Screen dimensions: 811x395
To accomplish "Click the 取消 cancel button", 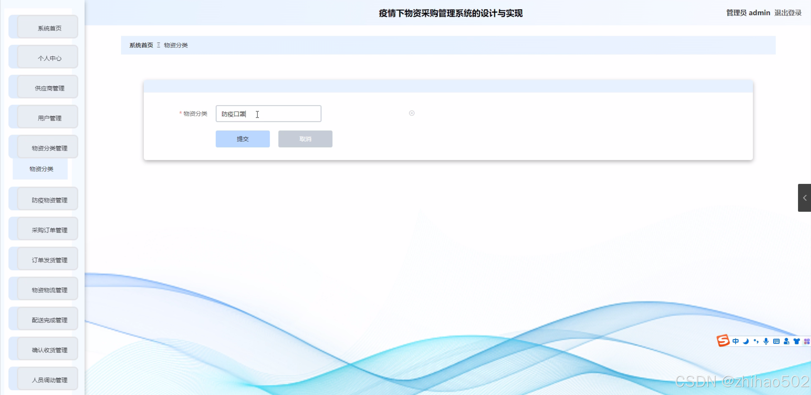I will coord(305,139).
